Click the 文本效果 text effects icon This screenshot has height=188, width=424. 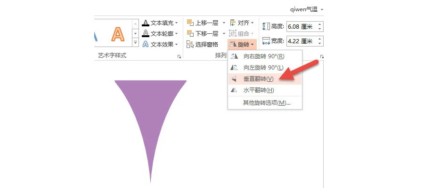click(146, 44)
